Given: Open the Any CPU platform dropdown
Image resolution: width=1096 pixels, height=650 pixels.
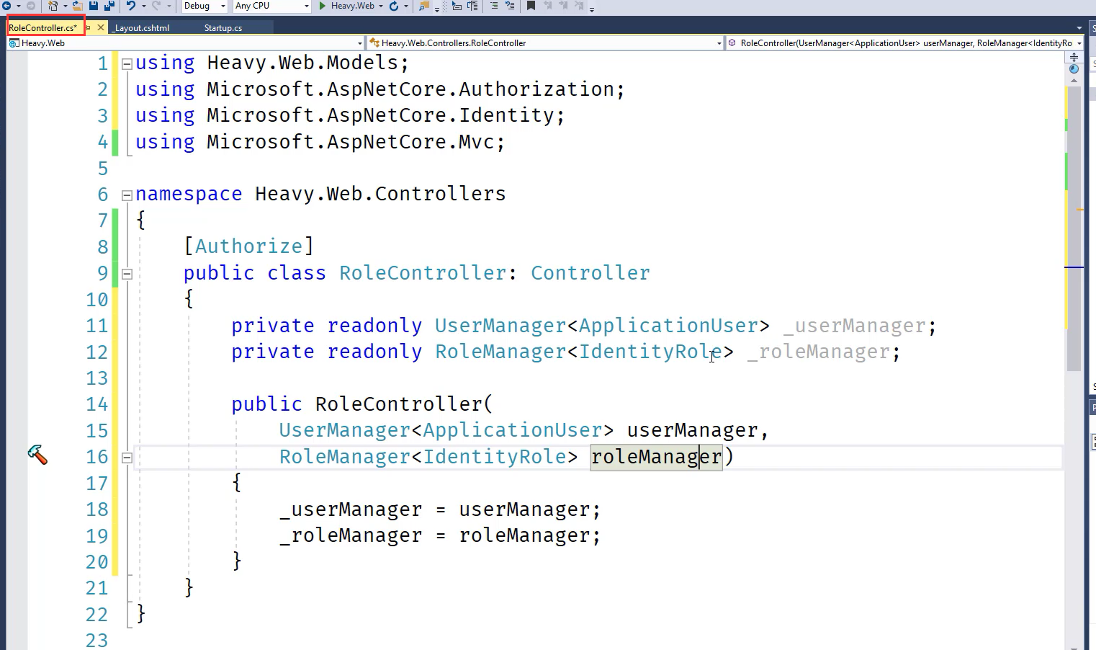Looking at the screenshot, I should 271,6.
